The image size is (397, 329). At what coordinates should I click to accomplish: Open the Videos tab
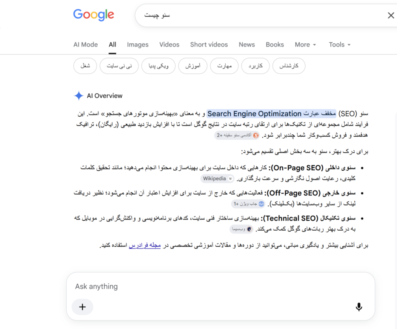(x=169, y=45)
